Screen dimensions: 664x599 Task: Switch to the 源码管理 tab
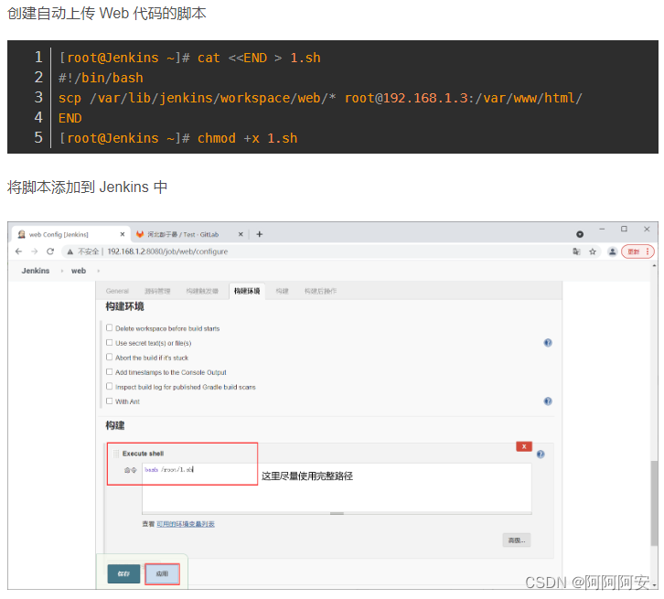157,291
